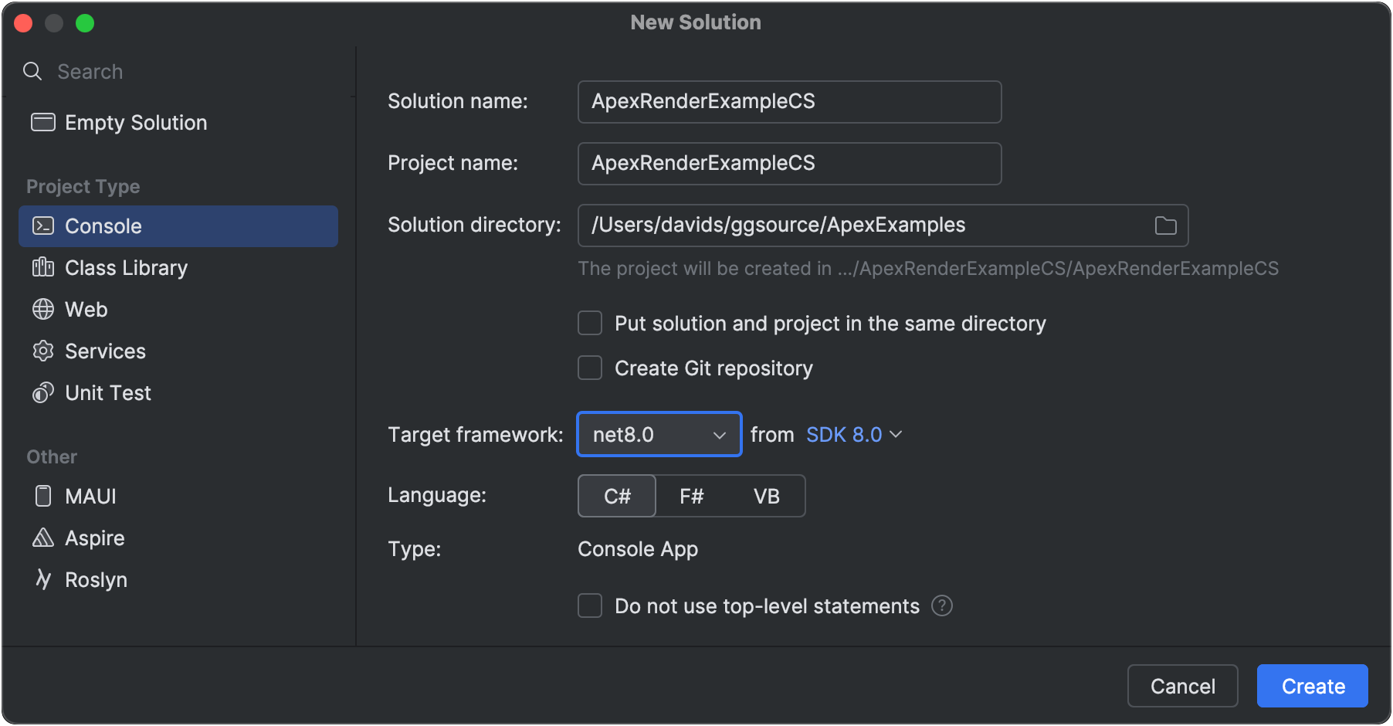Click the Web globe icon
The image size is (1393, 726).
tap(43, 310)
